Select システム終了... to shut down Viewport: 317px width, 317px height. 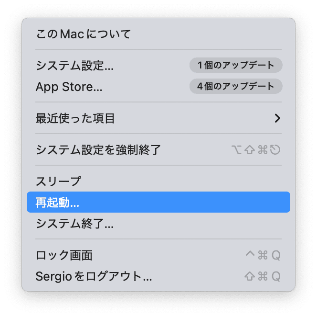coord(75,223)
